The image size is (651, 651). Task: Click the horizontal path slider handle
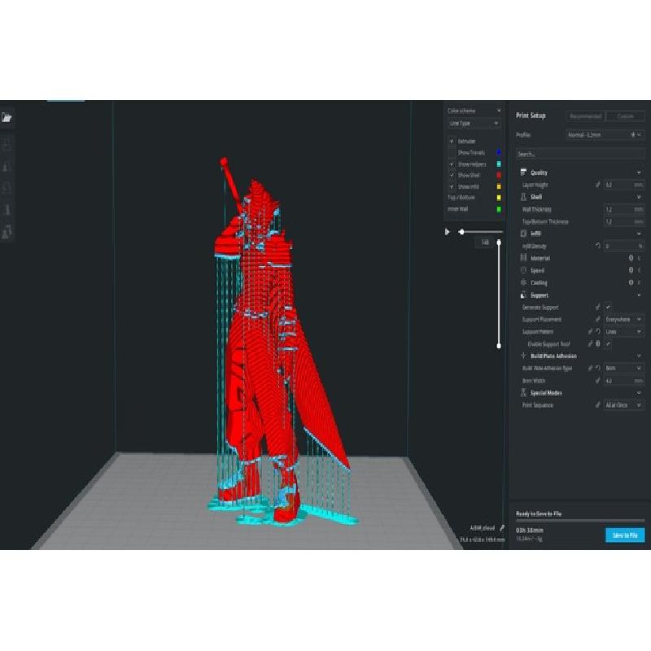coord(461,232)
